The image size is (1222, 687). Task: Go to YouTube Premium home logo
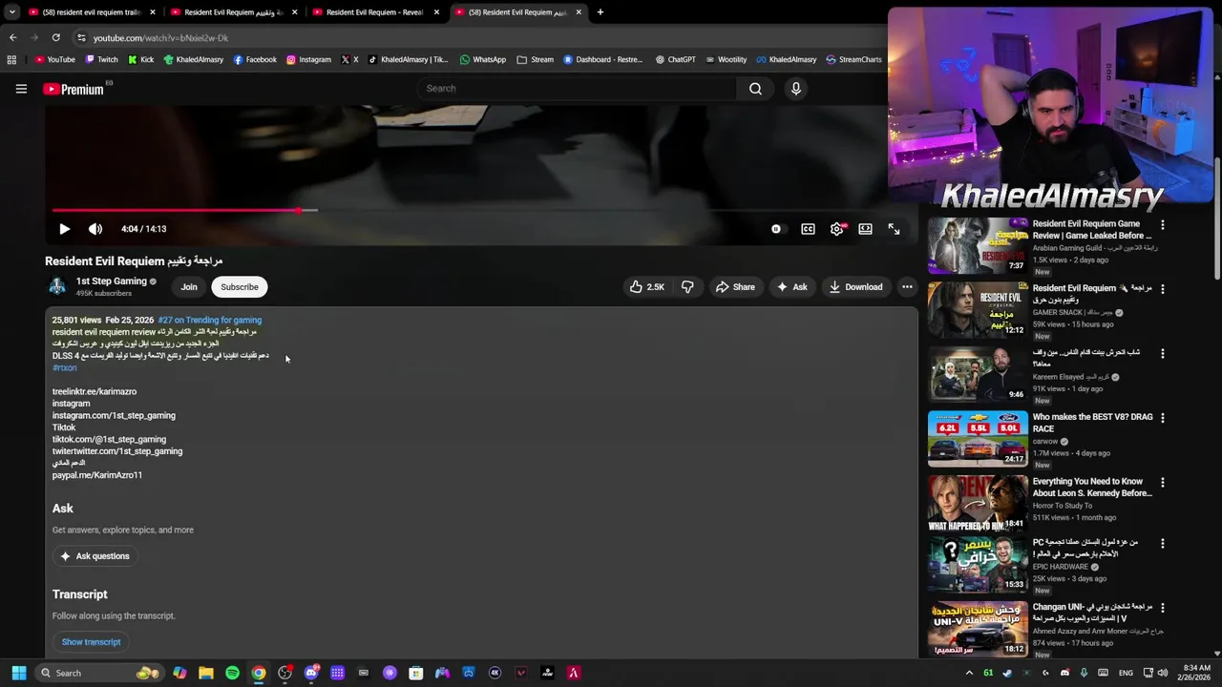click(x=74, y=89)
